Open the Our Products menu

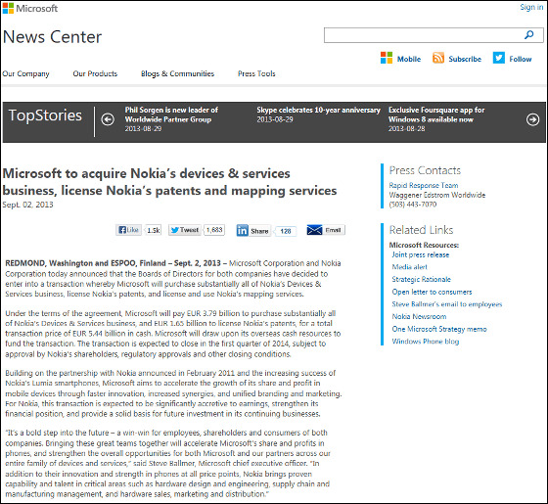click(x=95, y=73)
